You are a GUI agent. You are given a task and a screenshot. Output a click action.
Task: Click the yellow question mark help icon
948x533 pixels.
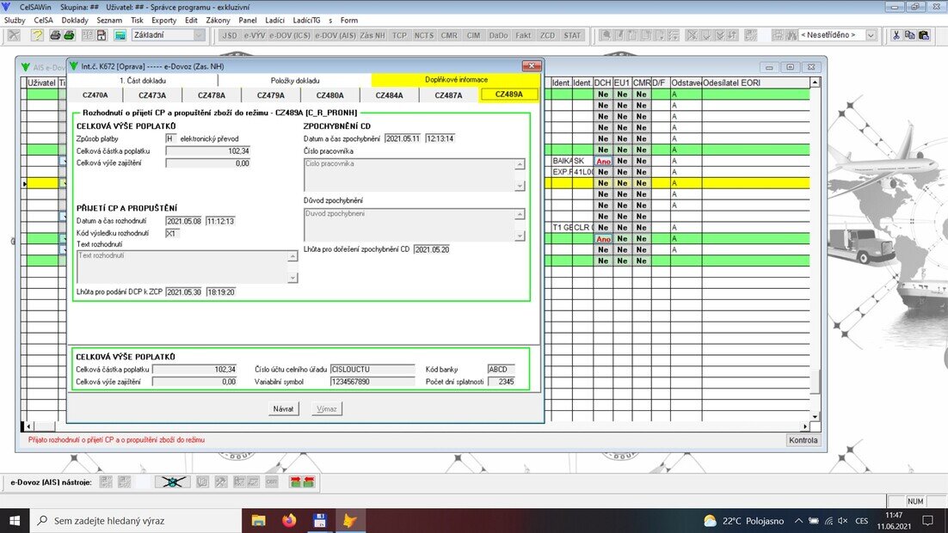37,35
